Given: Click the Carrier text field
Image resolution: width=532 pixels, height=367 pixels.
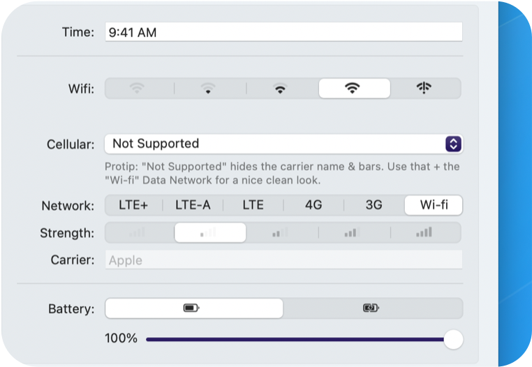Looking at the screenshot, I should 283,260.
